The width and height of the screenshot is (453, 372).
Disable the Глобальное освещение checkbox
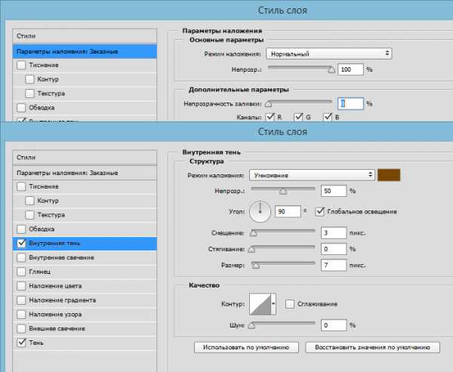coord(319,212)
